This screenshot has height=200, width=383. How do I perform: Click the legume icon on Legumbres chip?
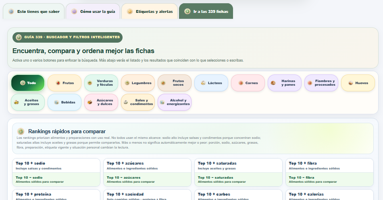click(x=127, y=83)
